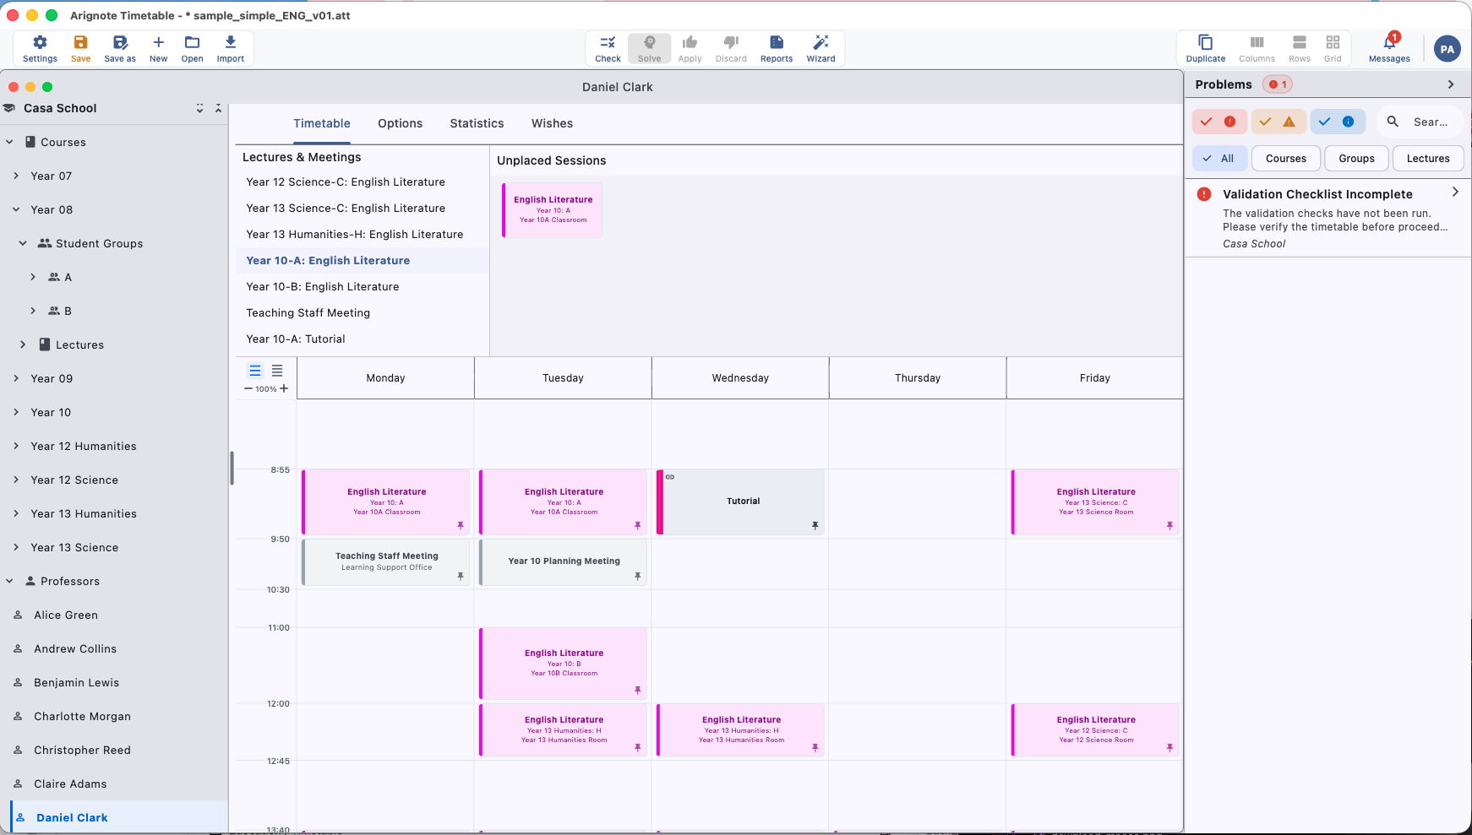Click the Save icon
1472x835 pixels.
80,48
